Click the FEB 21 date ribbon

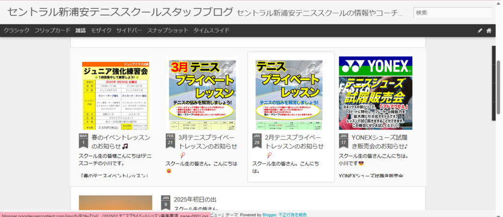pos(170,141)
